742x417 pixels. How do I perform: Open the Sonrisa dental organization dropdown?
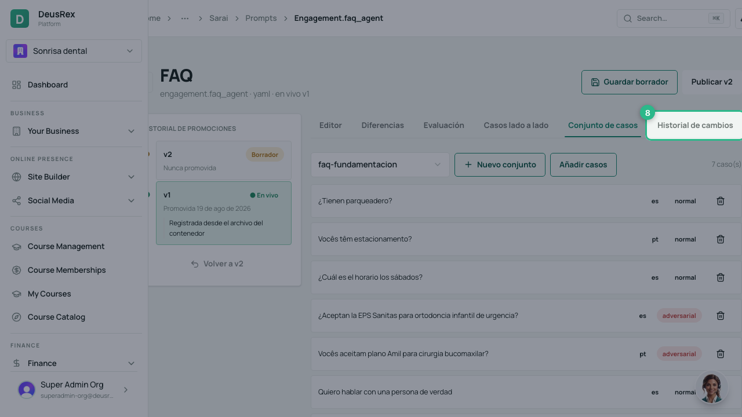tap(74, 51)
